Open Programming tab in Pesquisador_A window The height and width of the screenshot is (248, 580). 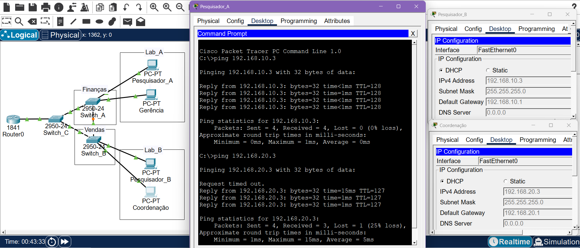click(298, 21)
